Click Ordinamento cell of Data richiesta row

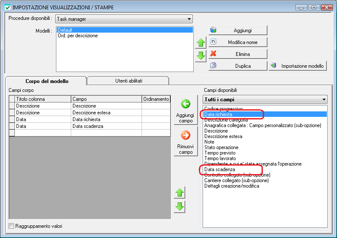pos(156,119)
